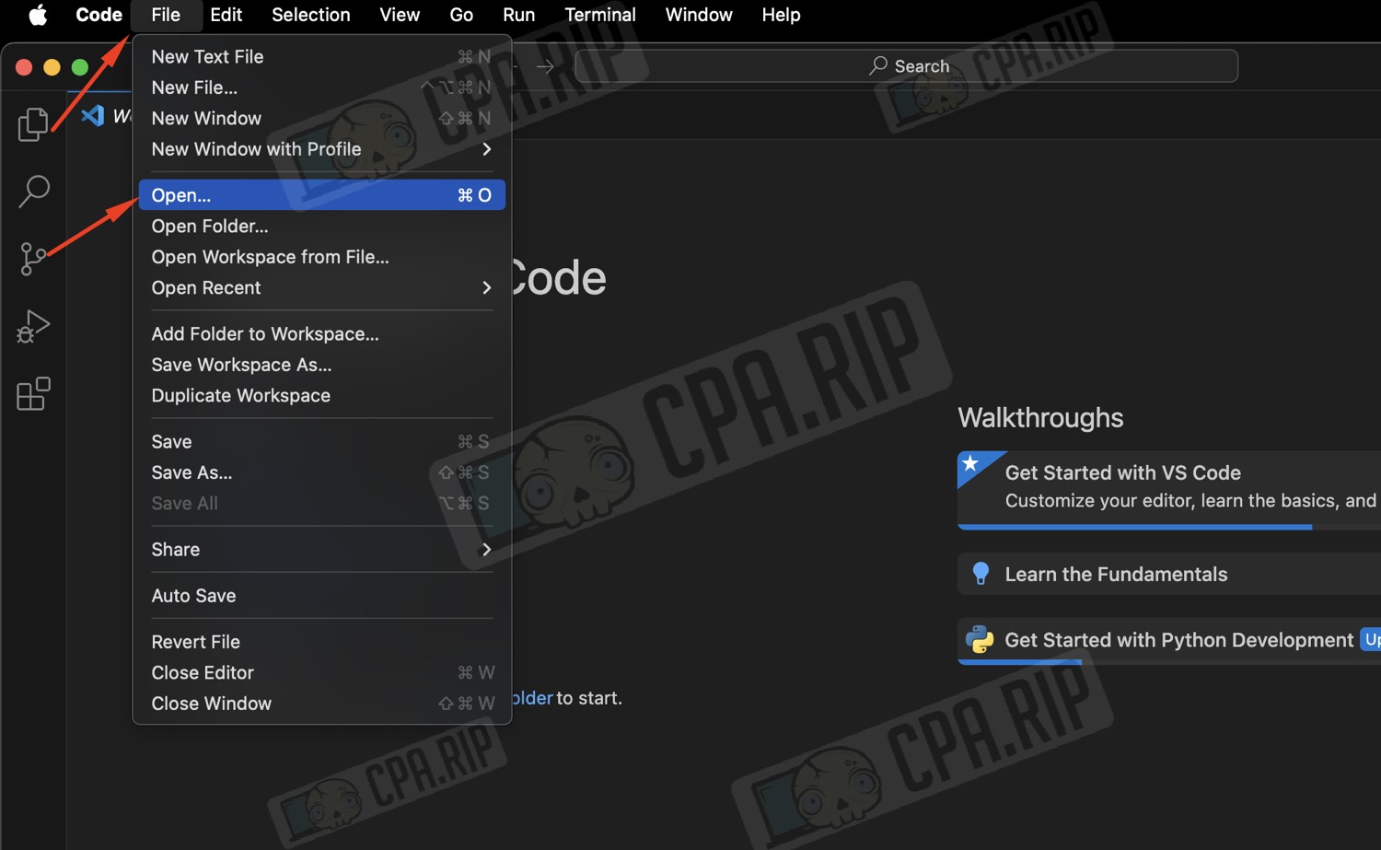The height and width of the screenshot is (850, 1381).
Task: Click the Apple menu icon
Action: coord(38,15)
